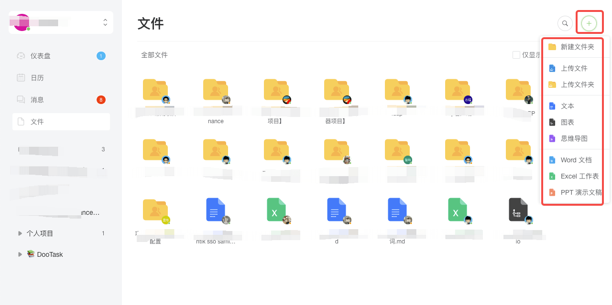This screenshot has width=612, height=305.
Task: Expand the 个人项目 sidebar section
Action: coord(20,233)
